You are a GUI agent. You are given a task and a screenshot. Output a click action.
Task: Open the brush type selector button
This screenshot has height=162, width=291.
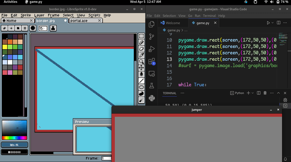pos(33,28)
